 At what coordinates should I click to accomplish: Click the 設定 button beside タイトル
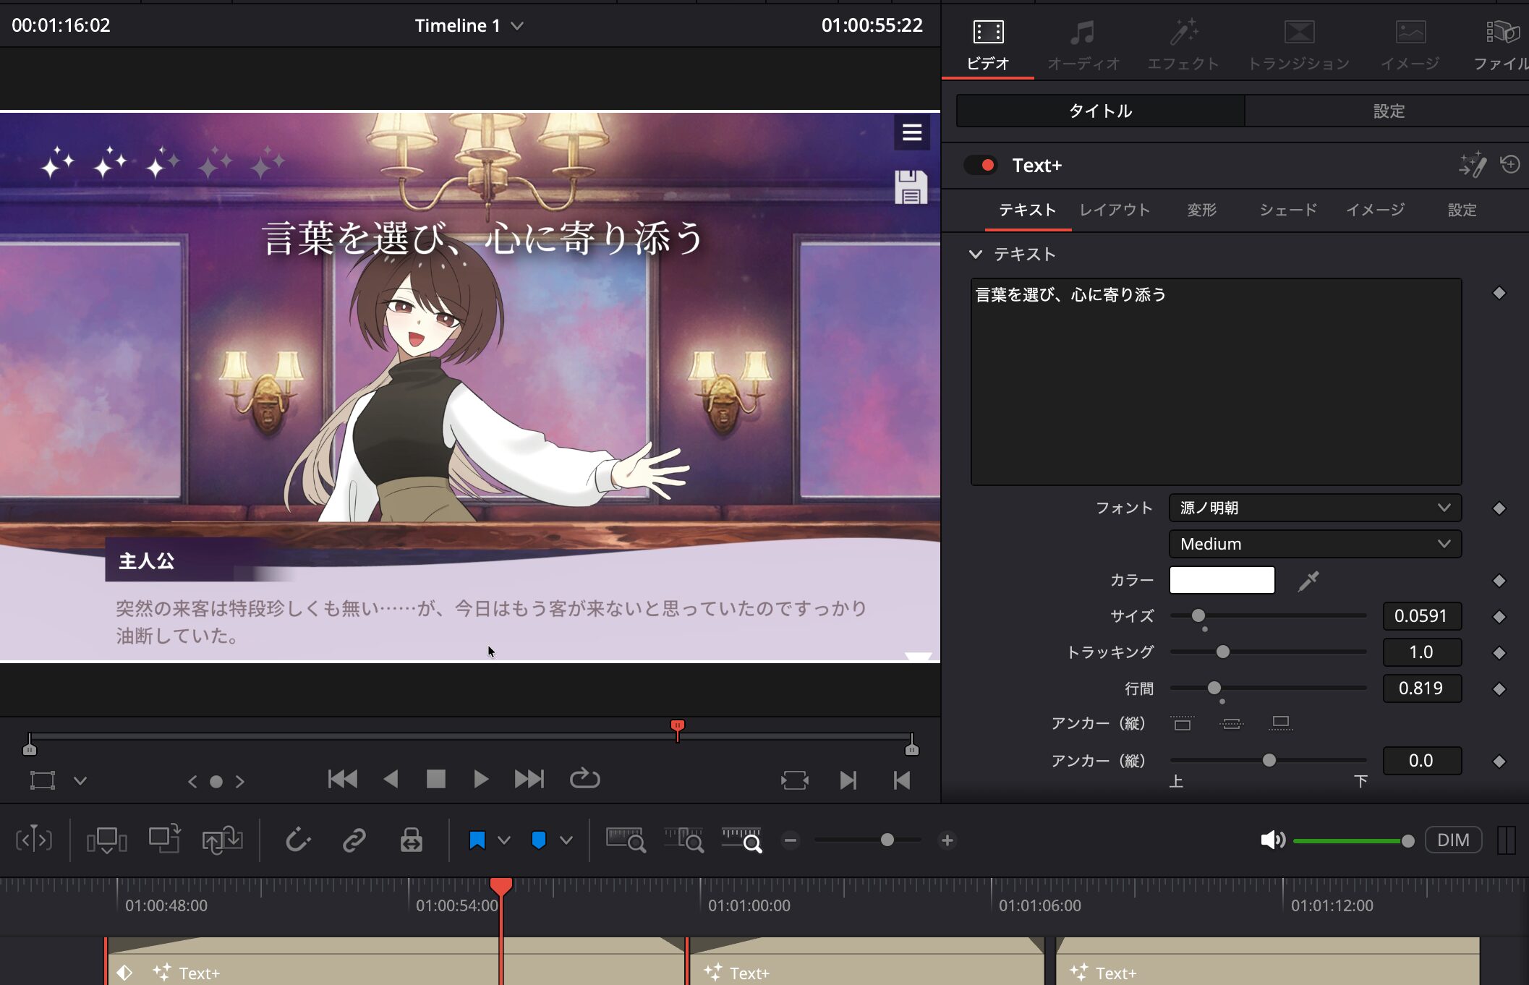point(1388,111)
